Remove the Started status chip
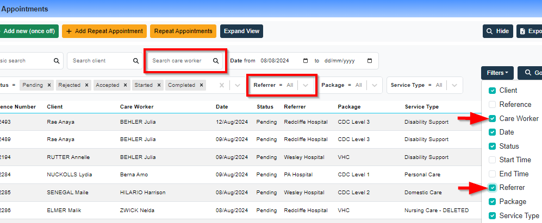 [x=159, y=85]
